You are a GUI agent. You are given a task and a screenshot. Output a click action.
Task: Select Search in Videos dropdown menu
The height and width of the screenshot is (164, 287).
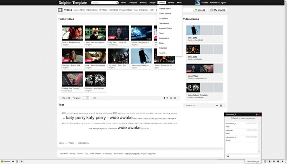tap(163, 53)
